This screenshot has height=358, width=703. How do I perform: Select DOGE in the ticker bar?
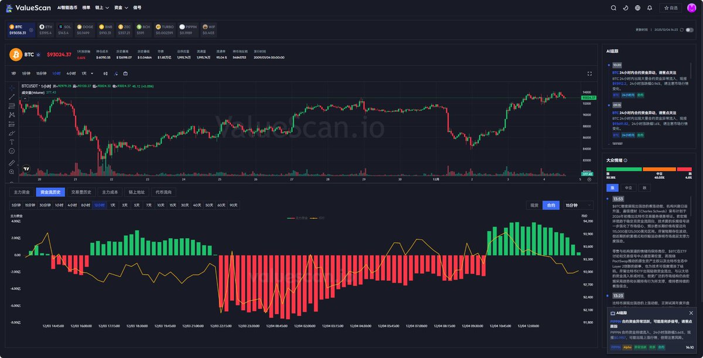tap(84, 29)
